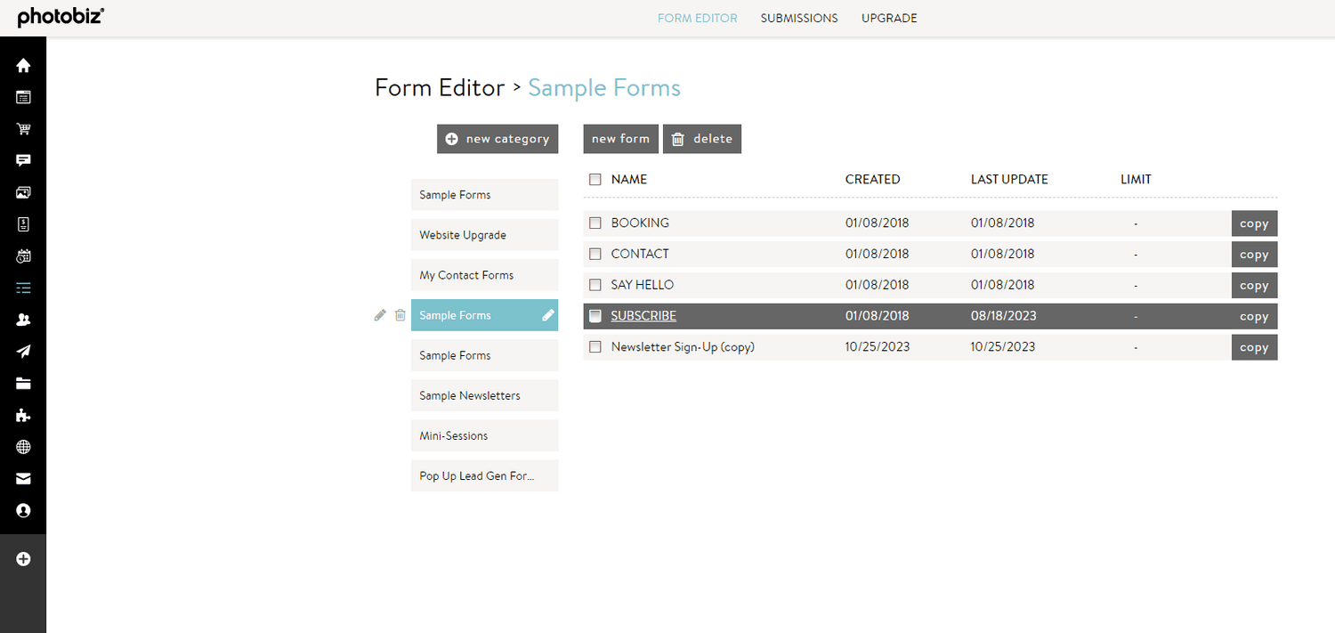Screen dimensions: 1335x633
Task: Go to the Home dashboard icon
Action: pos(23,65)
